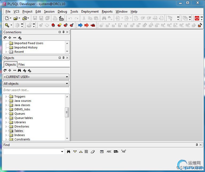Image resolution: width=205 pixels, height=172 pixels.
Task: Click the Find next down-triangle icon
Action: [x=75, y=152]
